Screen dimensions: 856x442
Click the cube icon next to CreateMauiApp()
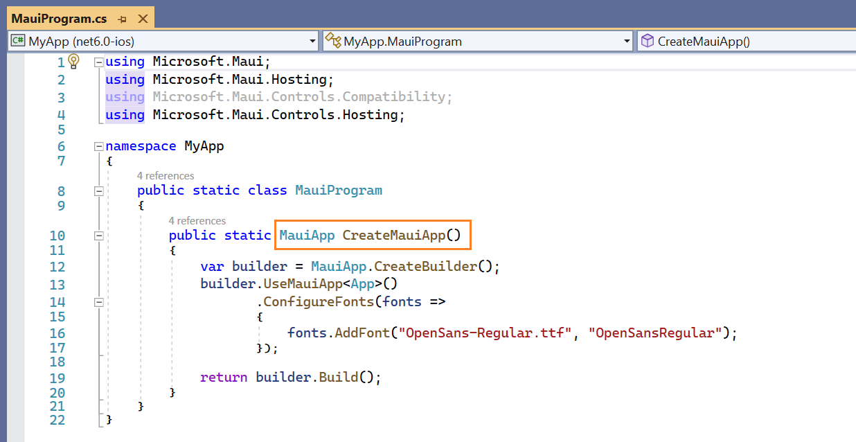(648, 41)
